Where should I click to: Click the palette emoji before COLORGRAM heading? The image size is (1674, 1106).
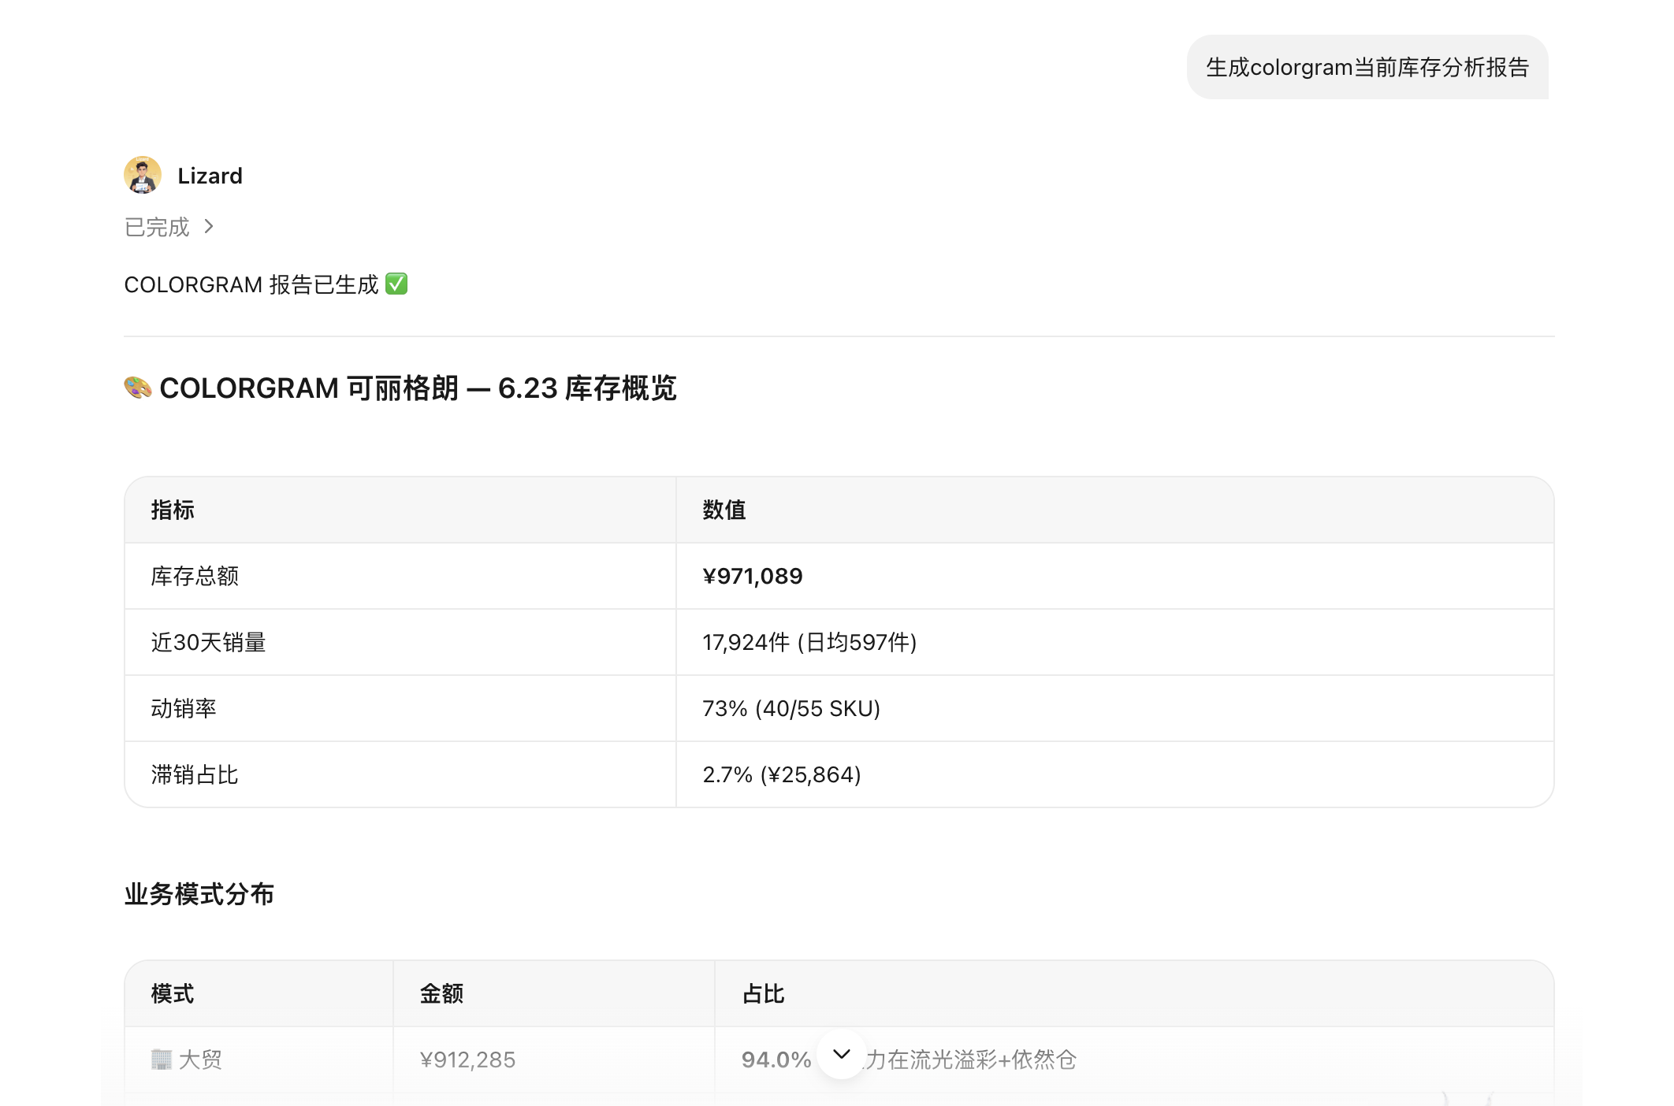point(138,388)
